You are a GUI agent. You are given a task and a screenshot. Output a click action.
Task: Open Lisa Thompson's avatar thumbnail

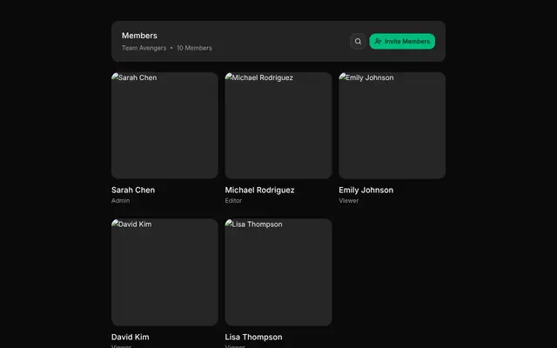click(x=278, y=272)
